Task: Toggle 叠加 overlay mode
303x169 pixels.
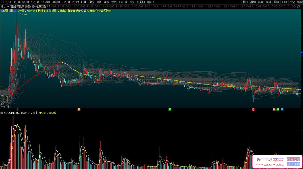Action: point(253,2)
